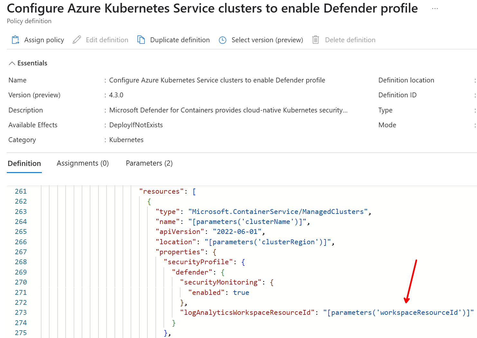
Task: Click the Assign policy clipboard icon
Action: click(x=15, y=40)
